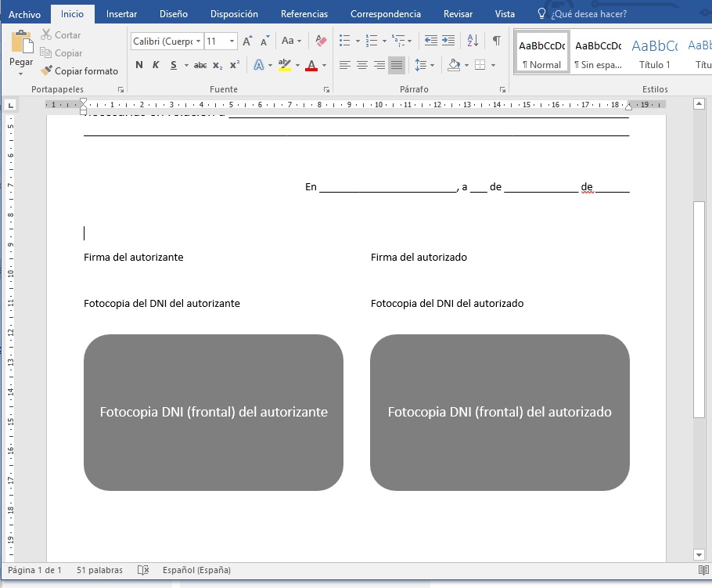Switch to the Insertar tab

coord(121,14)
